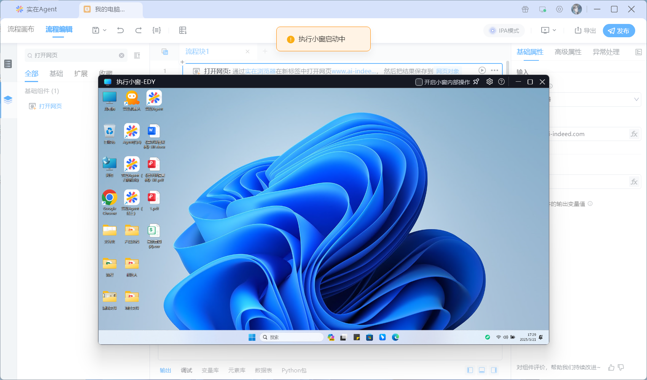
Task: Click the 导出 export button
Action: pyautogui.click(x=585, y=31)
